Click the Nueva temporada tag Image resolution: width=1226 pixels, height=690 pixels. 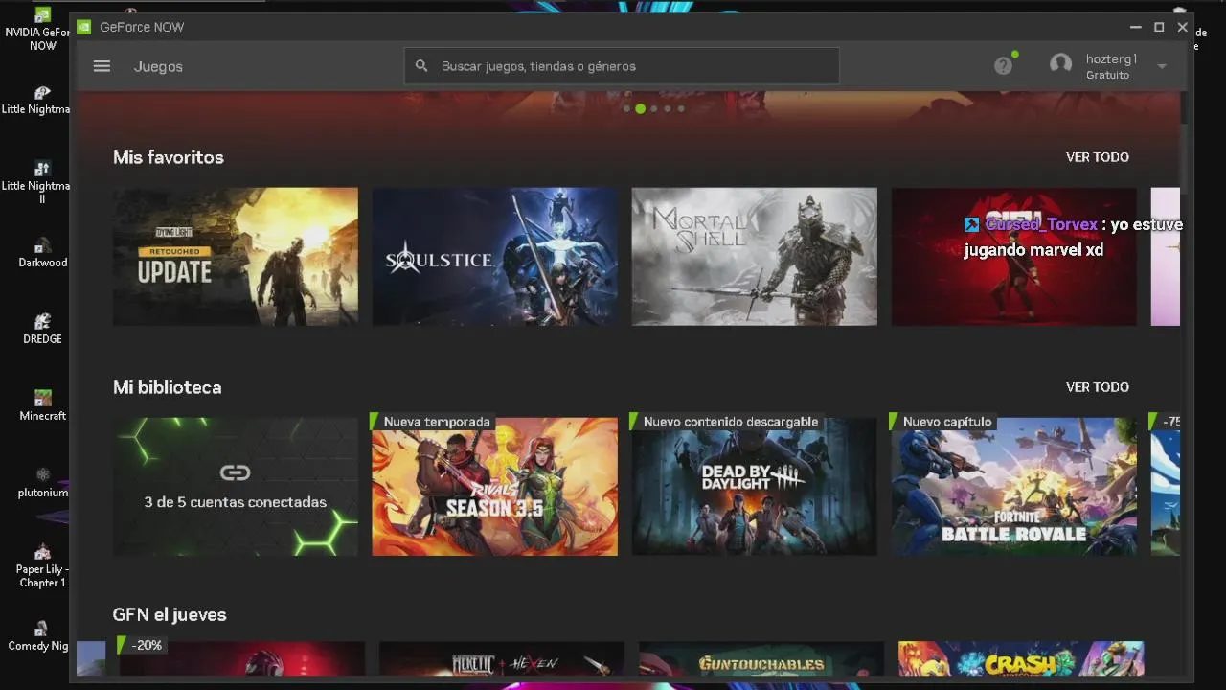[x=432, y=422]
